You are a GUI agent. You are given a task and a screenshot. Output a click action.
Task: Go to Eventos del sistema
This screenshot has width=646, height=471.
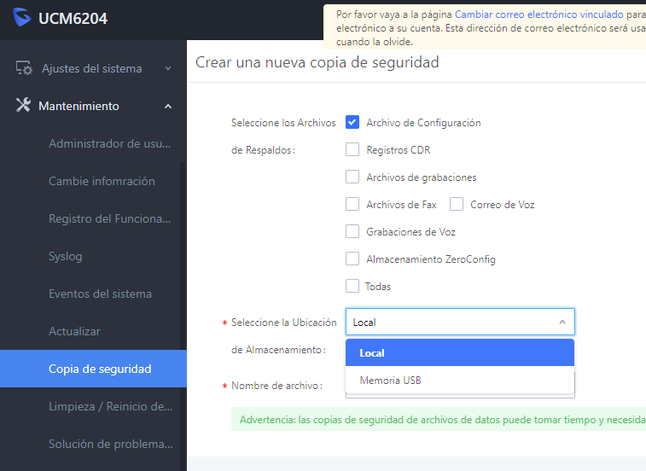tap(100, 294)
